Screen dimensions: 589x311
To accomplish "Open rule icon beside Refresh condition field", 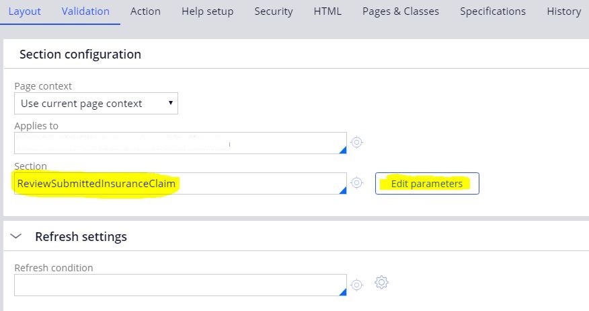I will (x=356, y=285).
